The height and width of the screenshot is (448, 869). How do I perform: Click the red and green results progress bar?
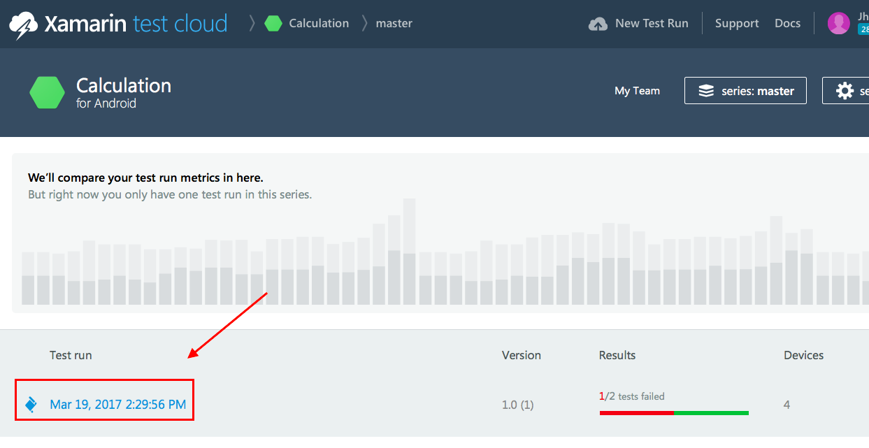(674, 413)
